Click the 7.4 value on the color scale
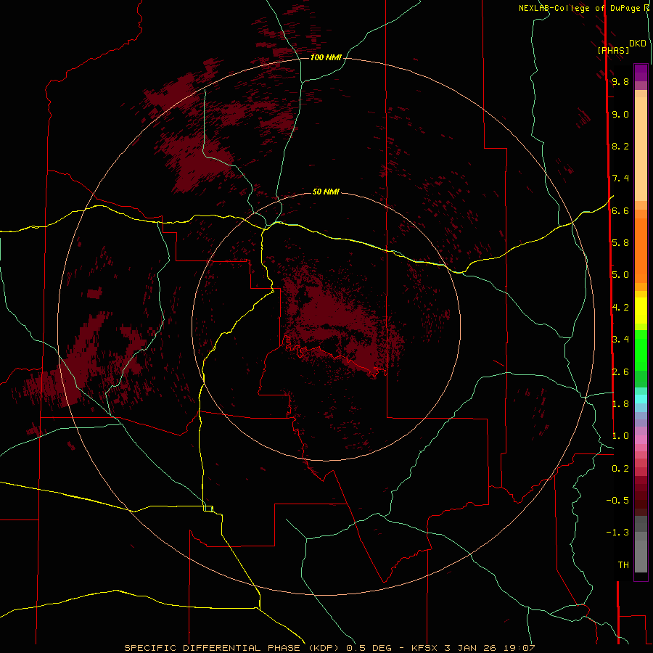This screenshot has height=653, width=653. 620,178
